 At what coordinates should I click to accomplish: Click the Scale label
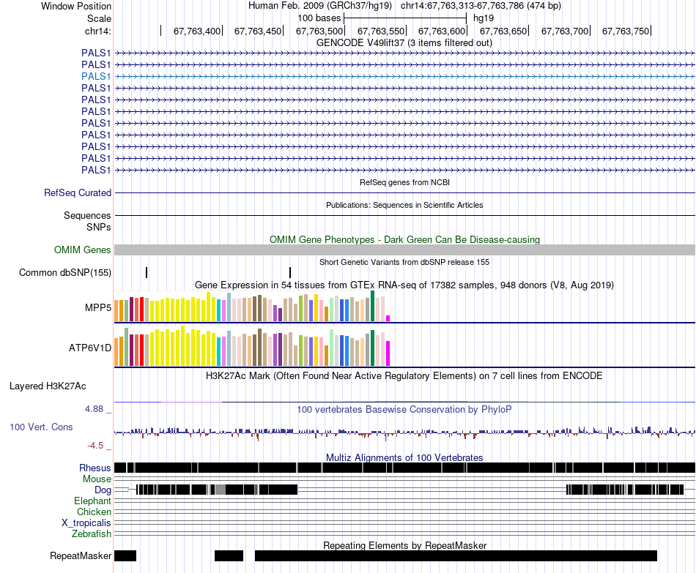(99, 18)
